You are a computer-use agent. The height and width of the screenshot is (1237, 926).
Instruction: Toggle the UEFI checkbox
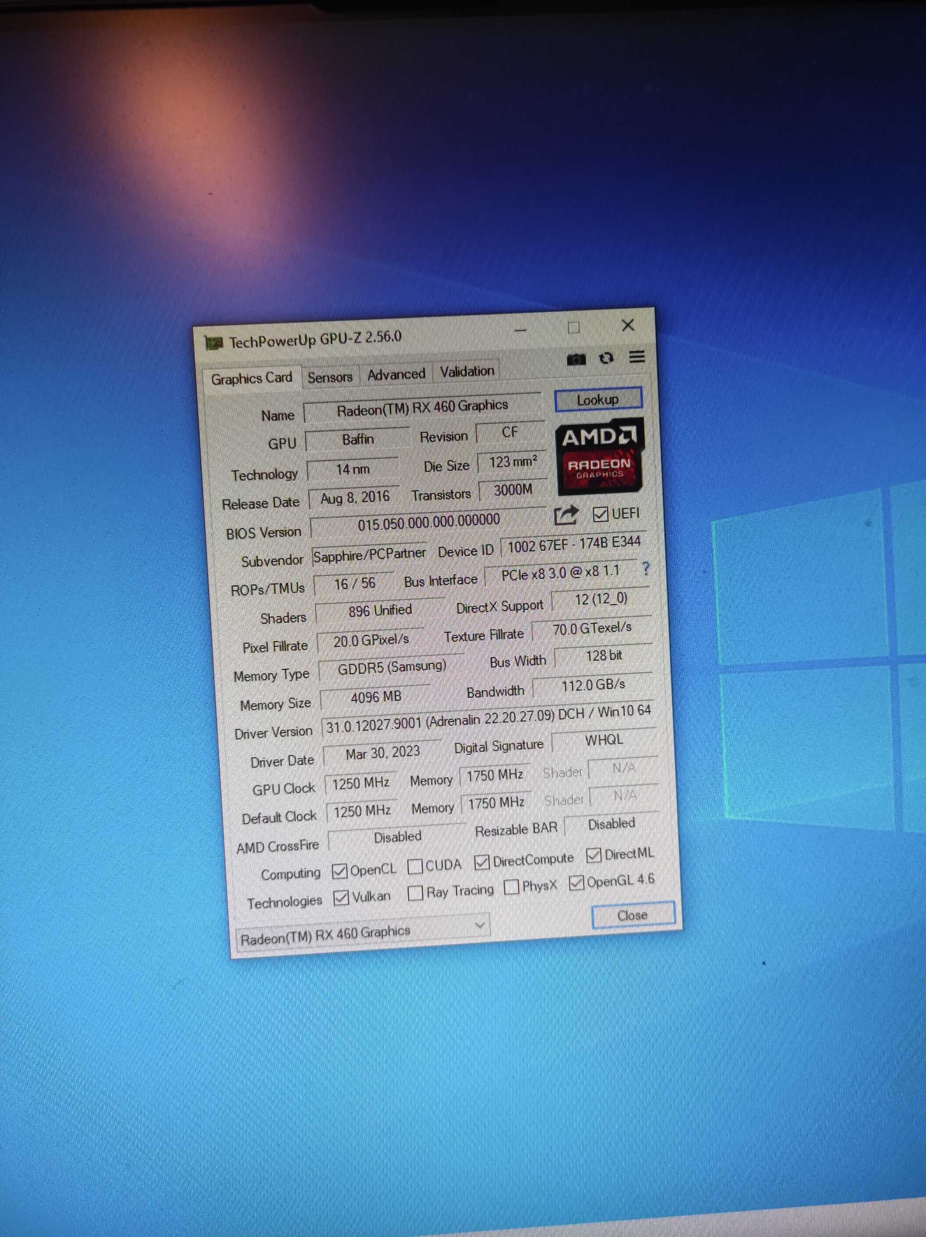pyautogui.click(x=600, y=514)
